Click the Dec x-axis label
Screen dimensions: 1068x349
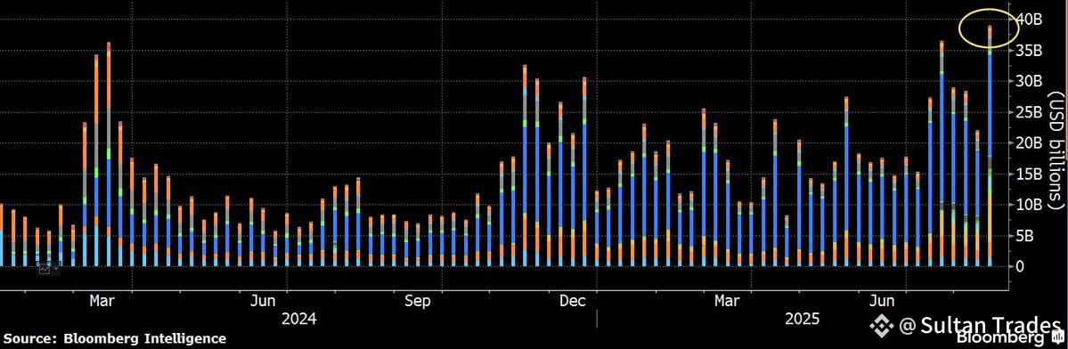tap(574, 300)
